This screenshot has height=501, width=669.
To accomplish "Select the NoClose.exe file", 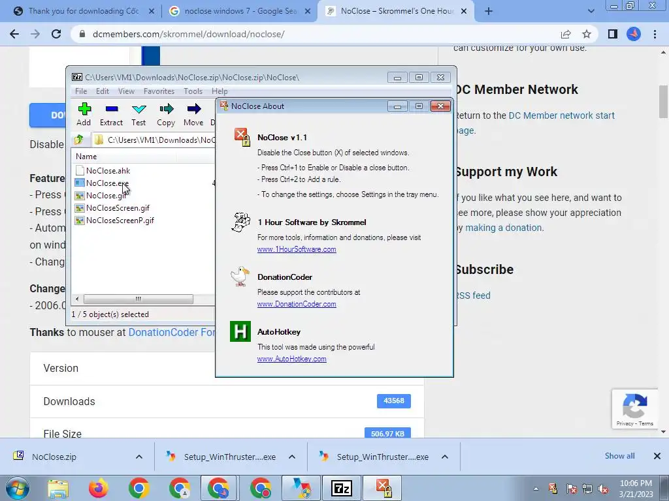I will 102,183.
